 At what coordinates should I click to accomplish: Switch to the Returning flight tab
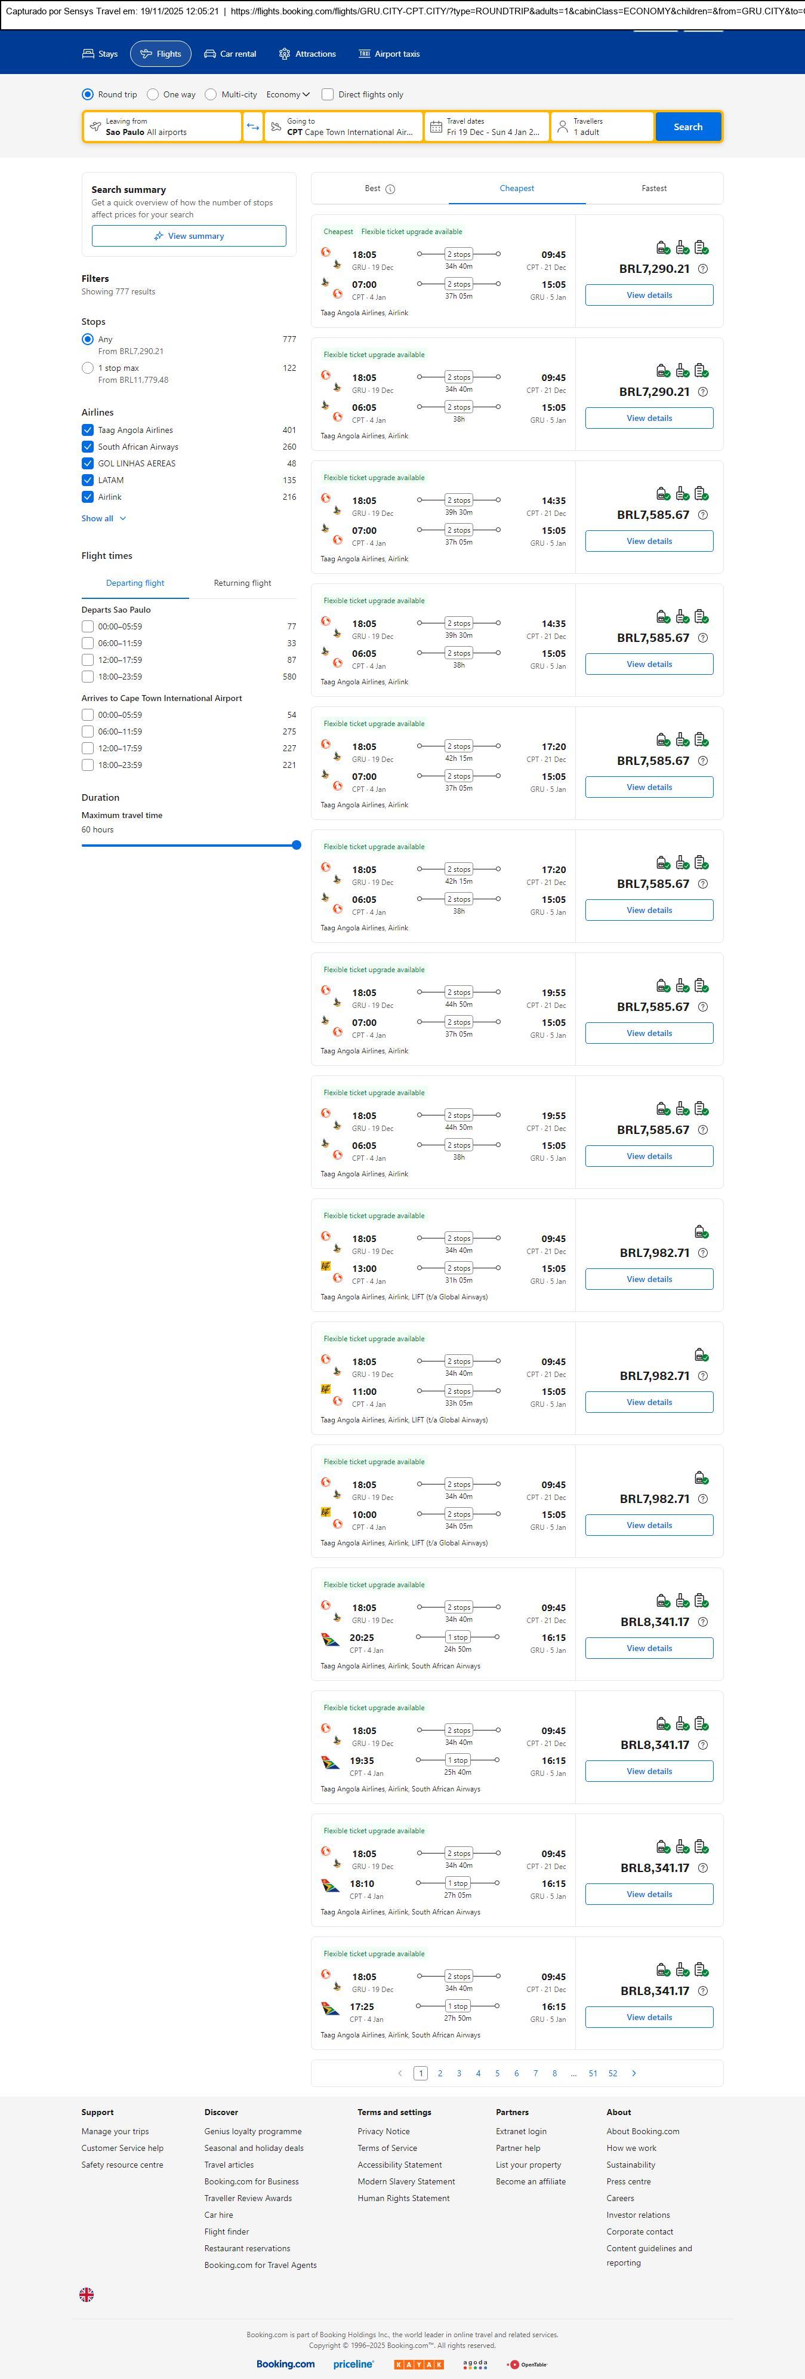(x=242, y=583)
